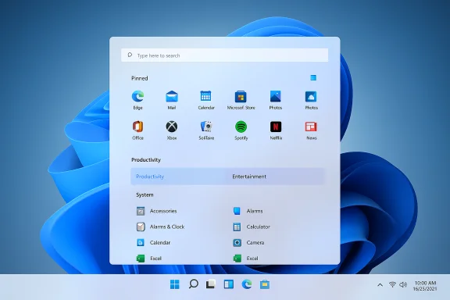Launch Camera from the System list
The width and height of the screenshot is (450, 300).
(x=248, y=243)
